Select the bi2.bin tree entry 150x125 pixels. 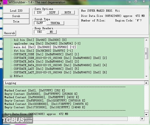[40, 40]
